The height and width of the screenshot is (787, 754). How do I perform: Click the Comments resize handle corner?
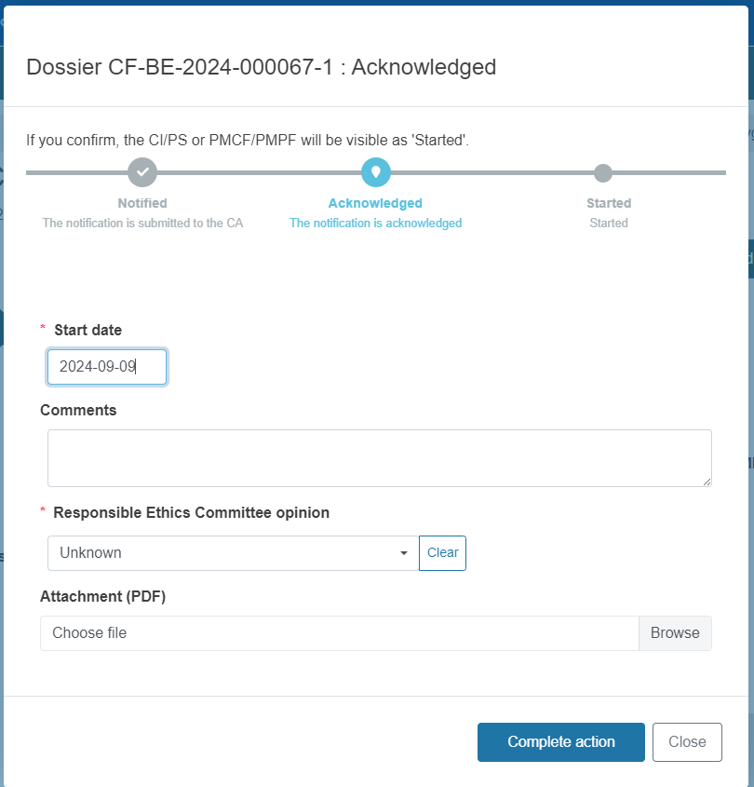click(x=707, y=482)
